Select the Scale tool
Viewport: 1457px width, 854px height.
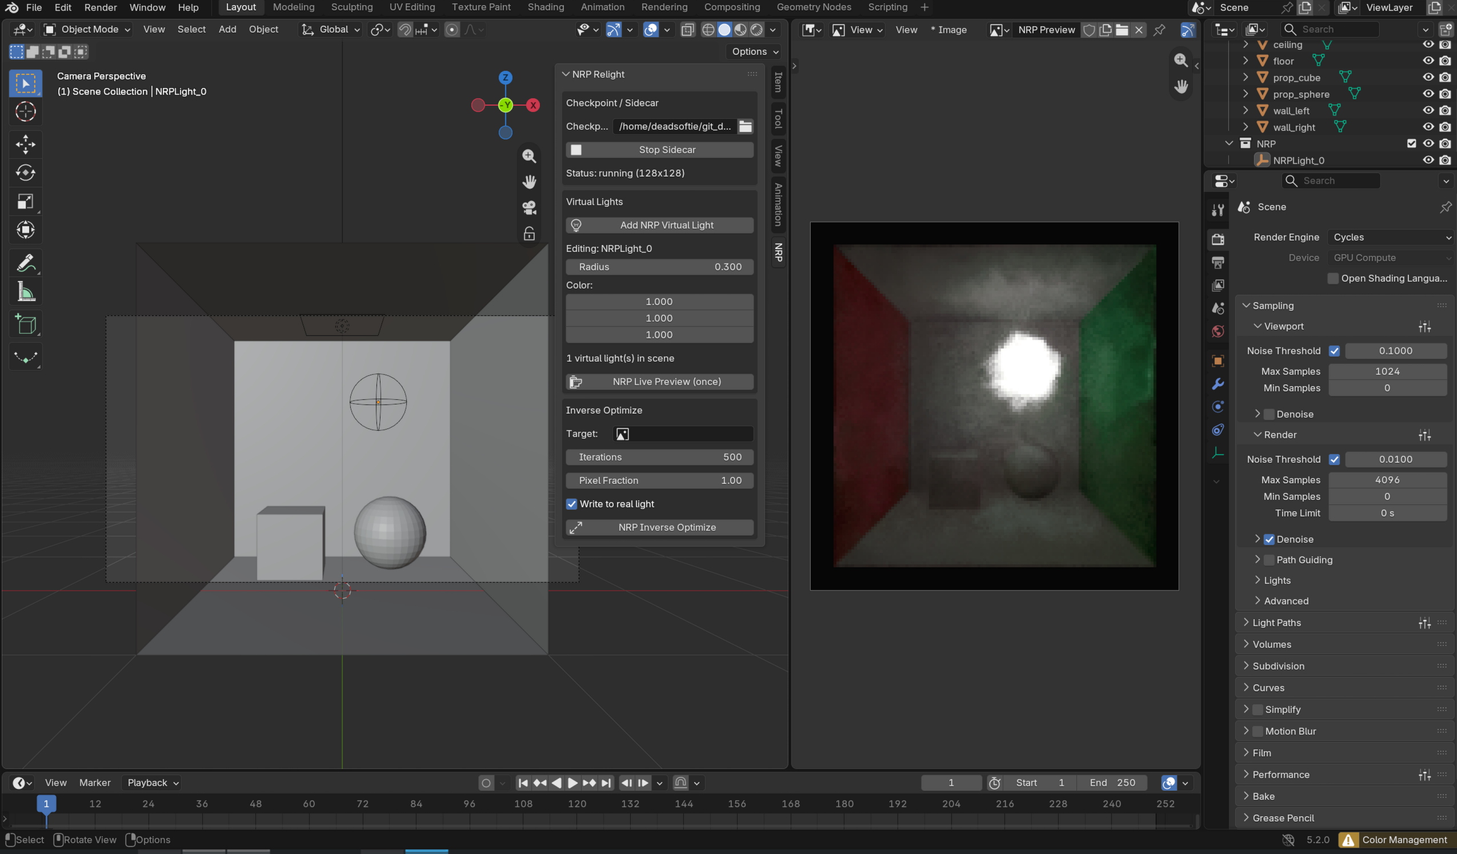pyautogui.click(x=26, y=201)
